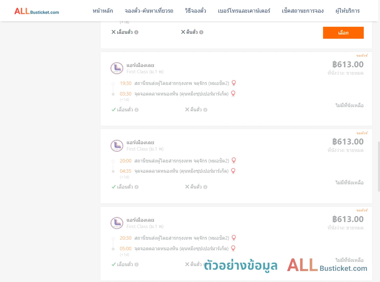Open map pin for หมอชิต2 on 20:30 trip

pyautogui.click(x=234, y=238)
